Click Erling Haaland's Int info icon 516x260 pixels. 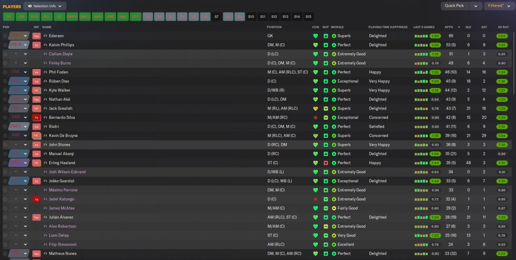point(36,163)
